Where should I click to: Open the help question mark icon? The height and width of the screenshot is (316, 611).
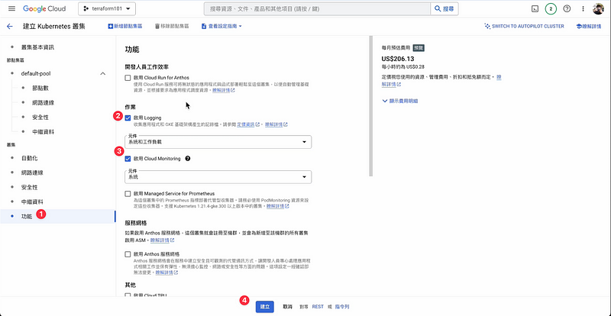pyautogui.click(x=567, y=8)
